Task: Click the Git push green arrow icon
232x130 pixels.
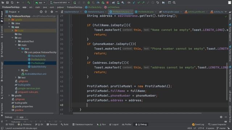Action: (143, 3)
